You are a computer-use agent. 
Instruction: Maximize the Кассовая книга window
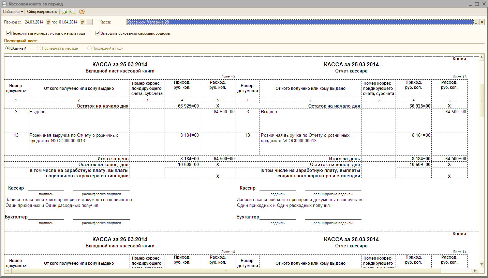(x=477, y=4)
